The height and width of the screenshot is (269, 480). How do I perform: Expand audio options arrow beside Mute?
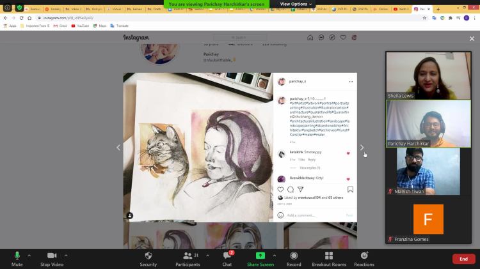pos(29,255)
